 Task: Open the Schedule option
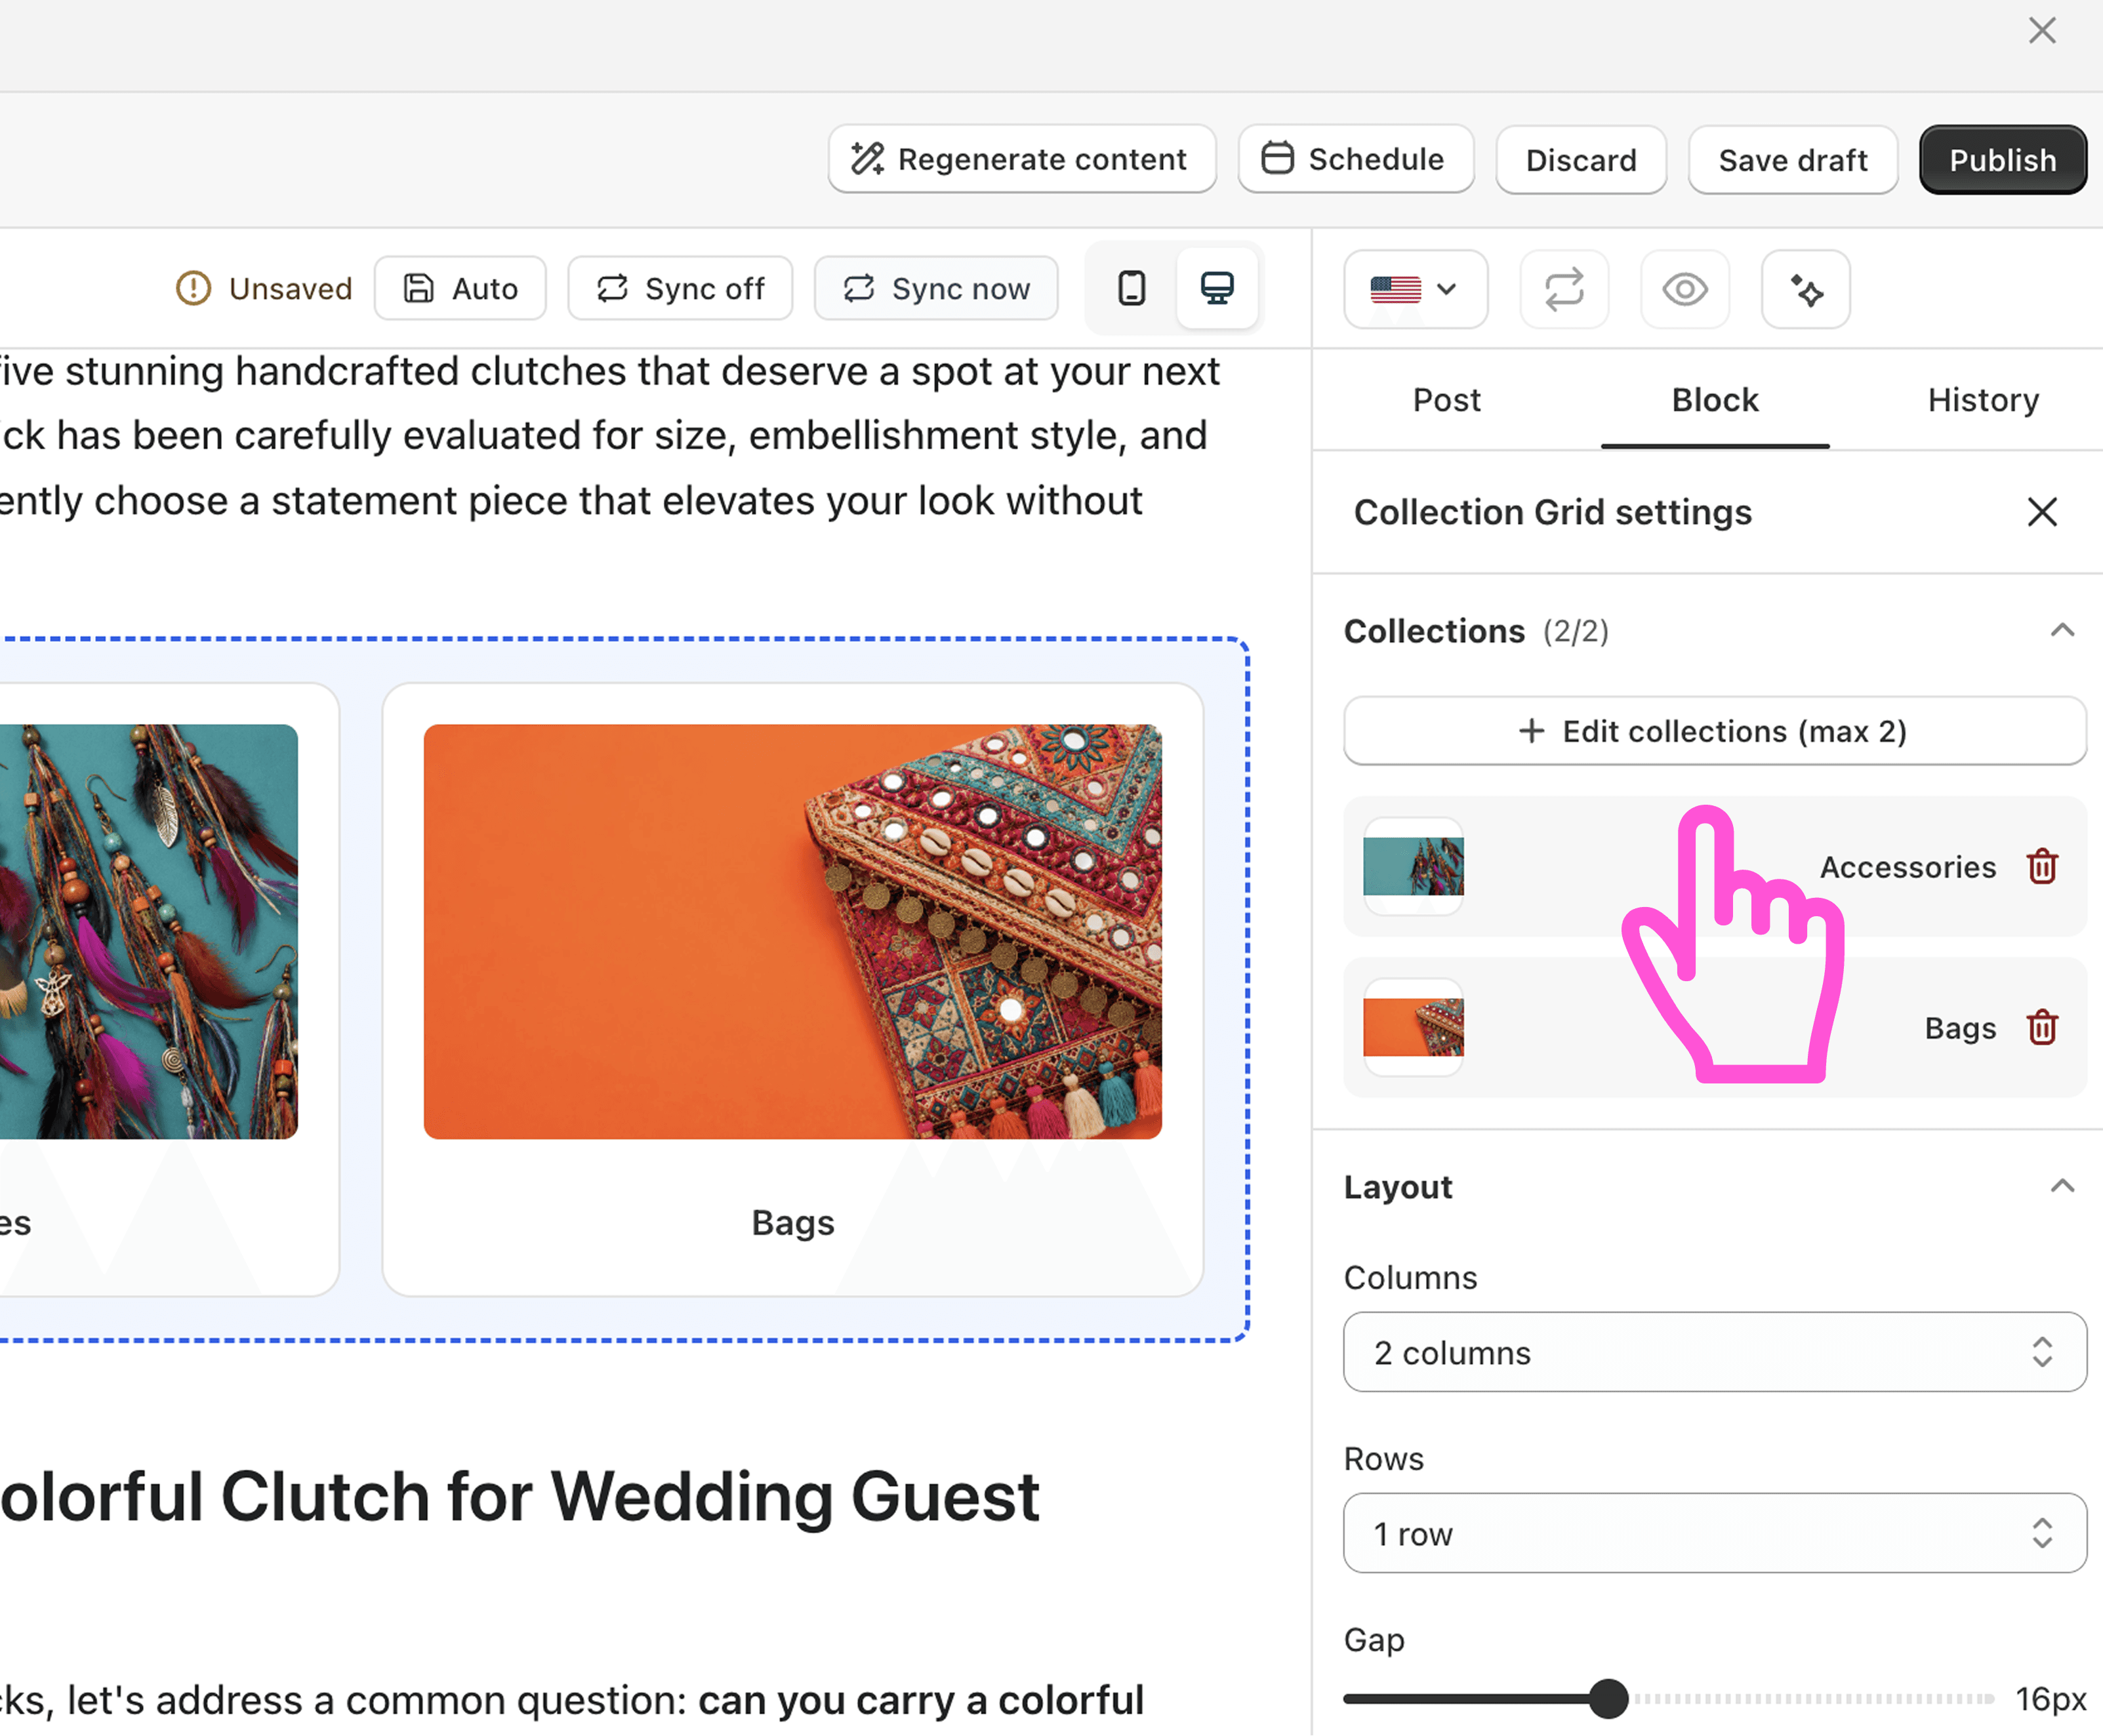[x=1356, y=159]
